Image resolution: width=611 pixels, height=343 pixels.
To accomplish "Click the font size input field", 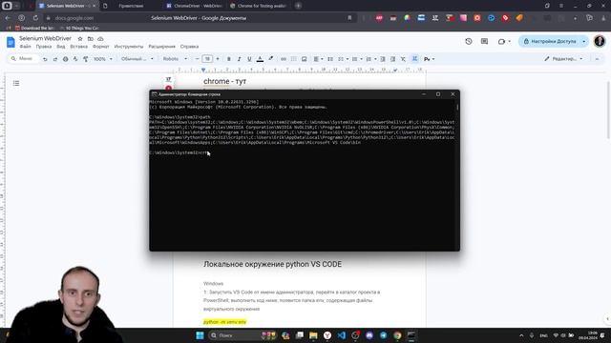I will click(x=207, y=59).
